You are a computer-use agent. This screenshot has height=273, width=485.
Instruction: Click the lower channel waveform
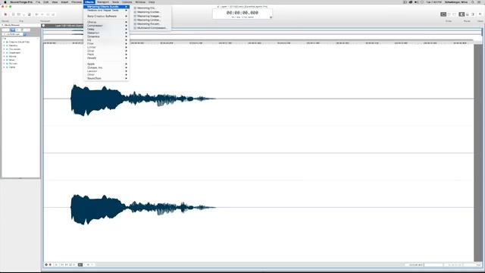point(143,209)
